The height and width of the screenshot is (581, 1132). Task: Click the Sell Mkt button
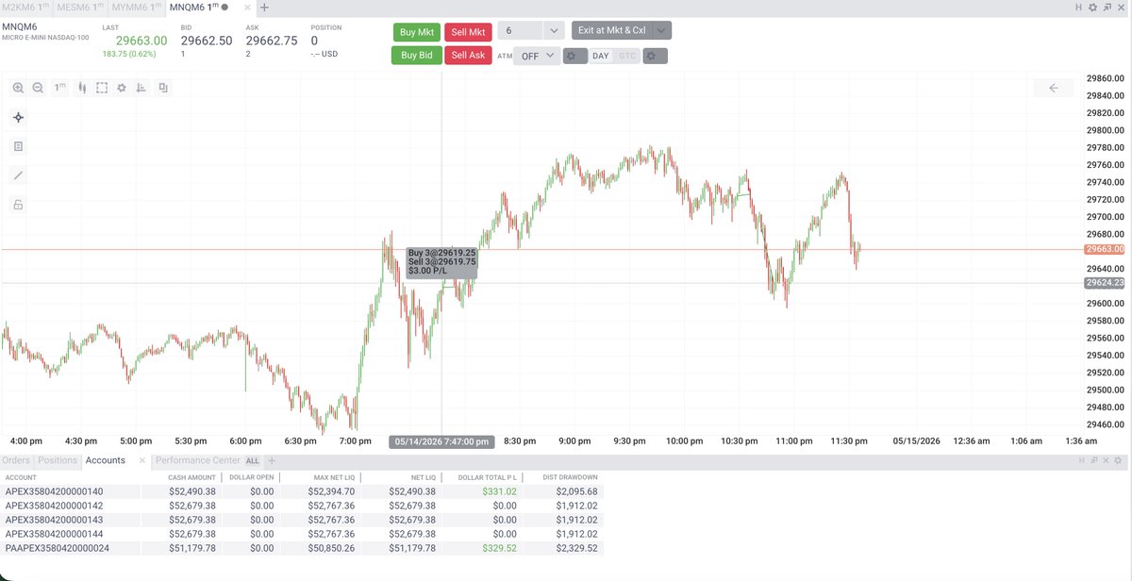tap(468, 31)
